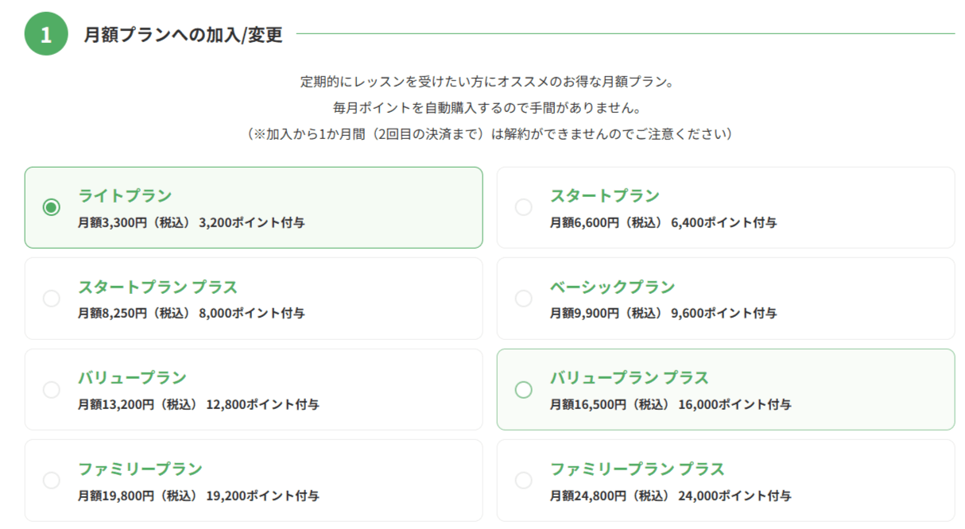Pick the ベーシックプラン radio button
Image resolution: width=965 pixels, height=529 pixels.
point(523,299)
